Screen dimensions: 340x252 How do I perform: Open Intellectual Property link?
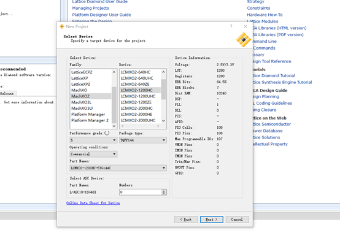click(270, 144)
